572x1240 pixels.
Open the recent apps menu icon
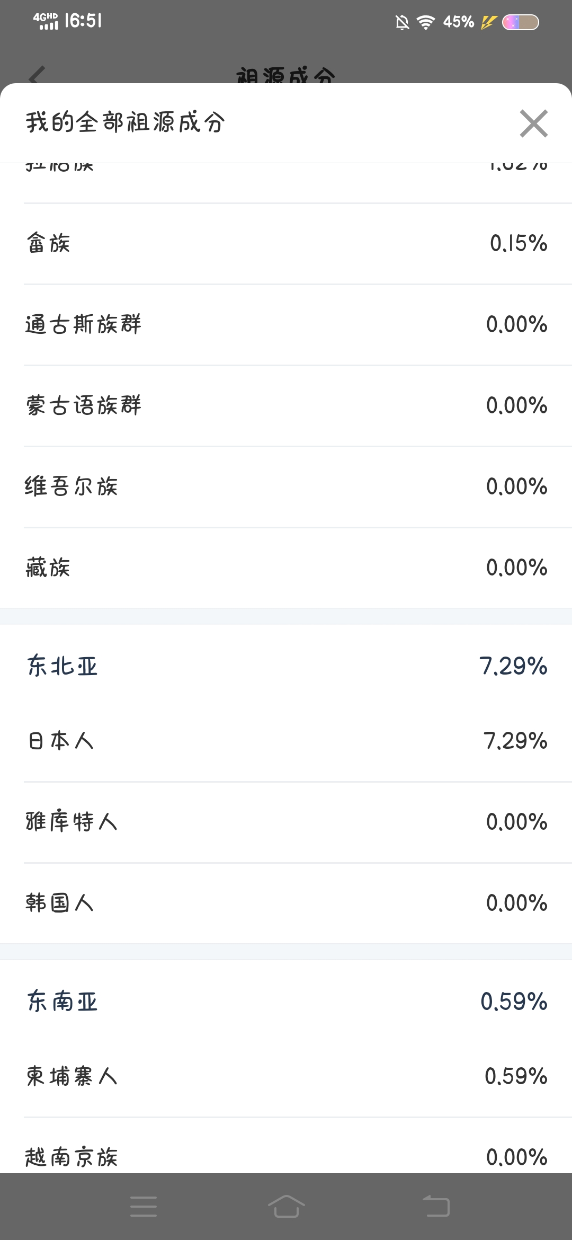pyautogui.click(x=144, y=1206)
